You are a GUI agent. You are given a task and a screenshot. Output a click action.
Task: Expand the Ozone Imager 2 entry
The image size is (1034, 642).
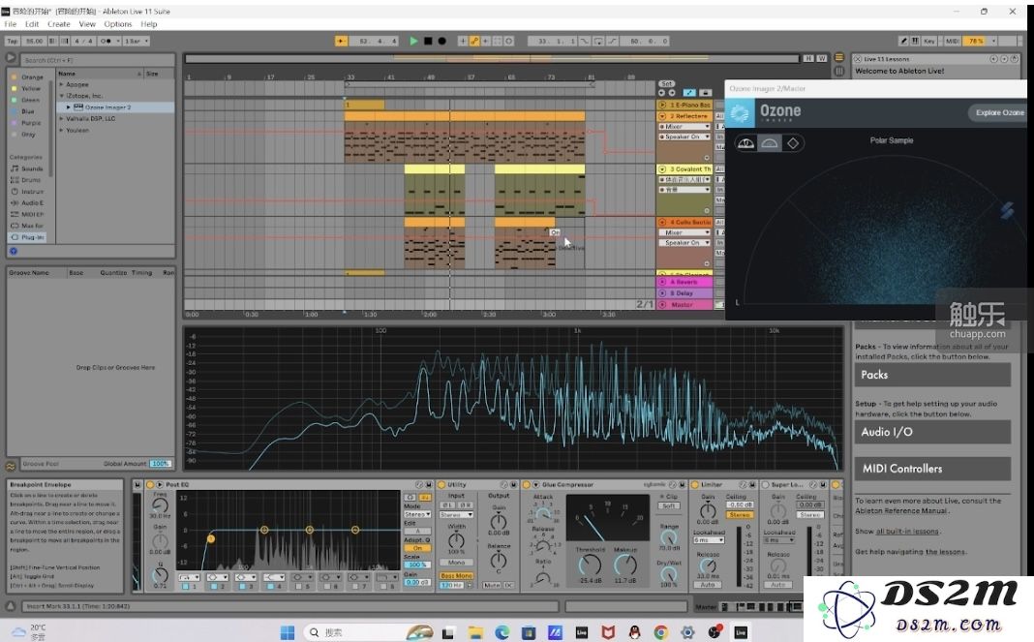(68, 107)
